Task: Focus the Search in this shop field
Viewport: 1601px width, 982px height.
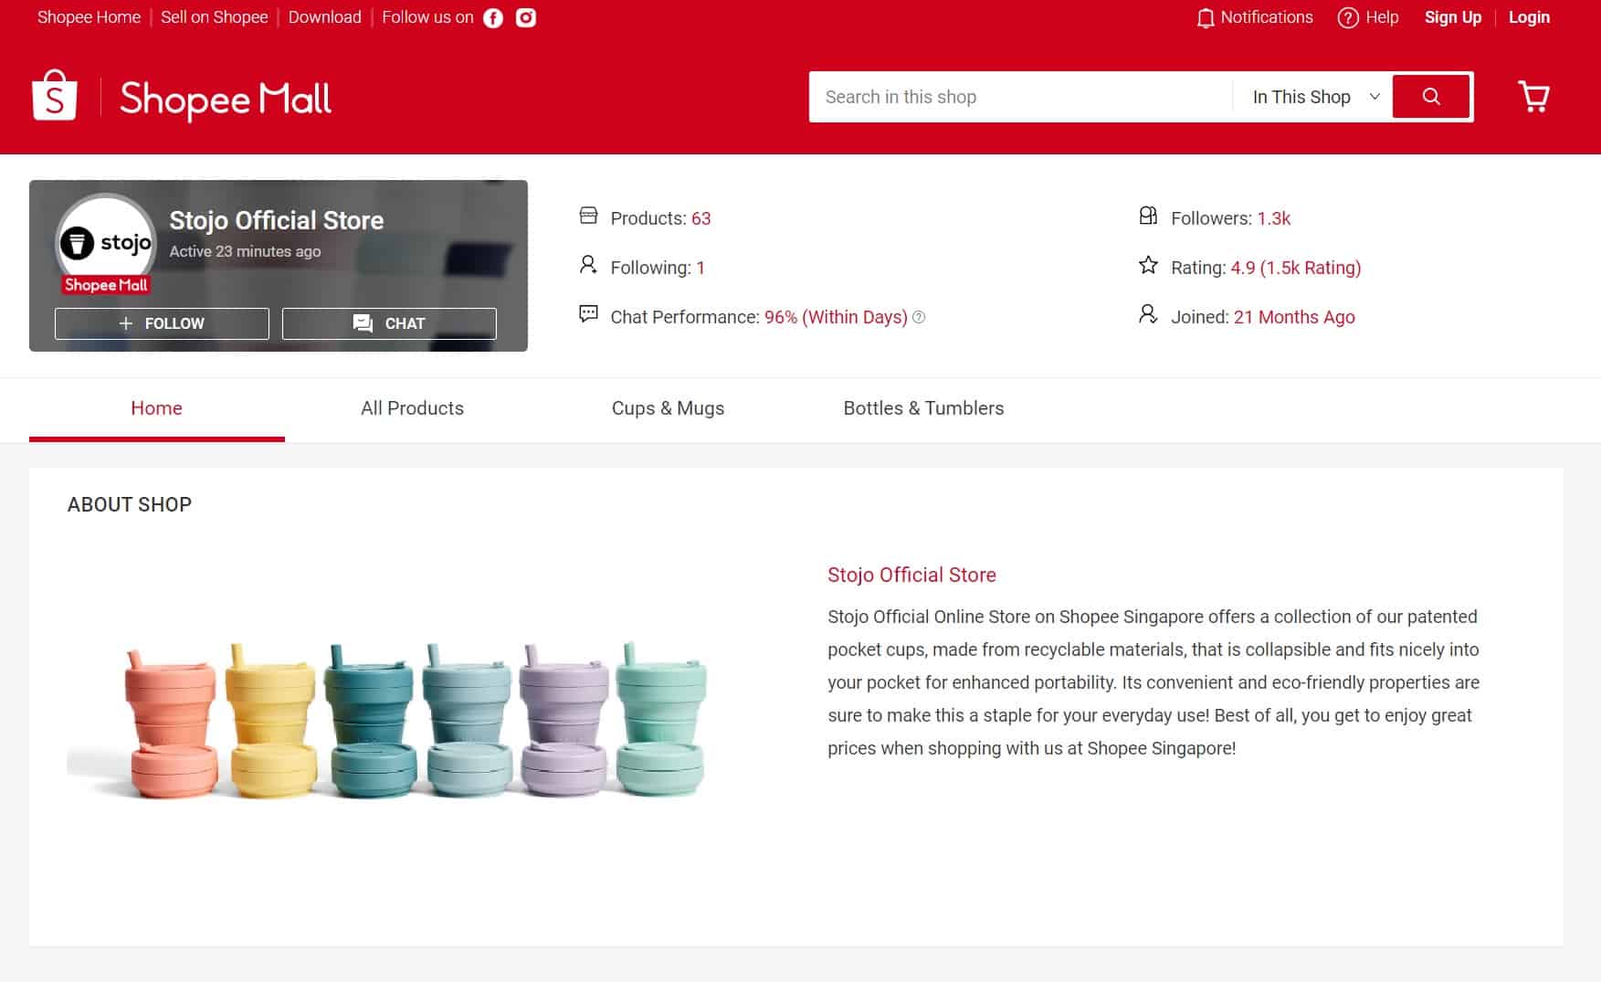Action: [x=1020, y=97]
